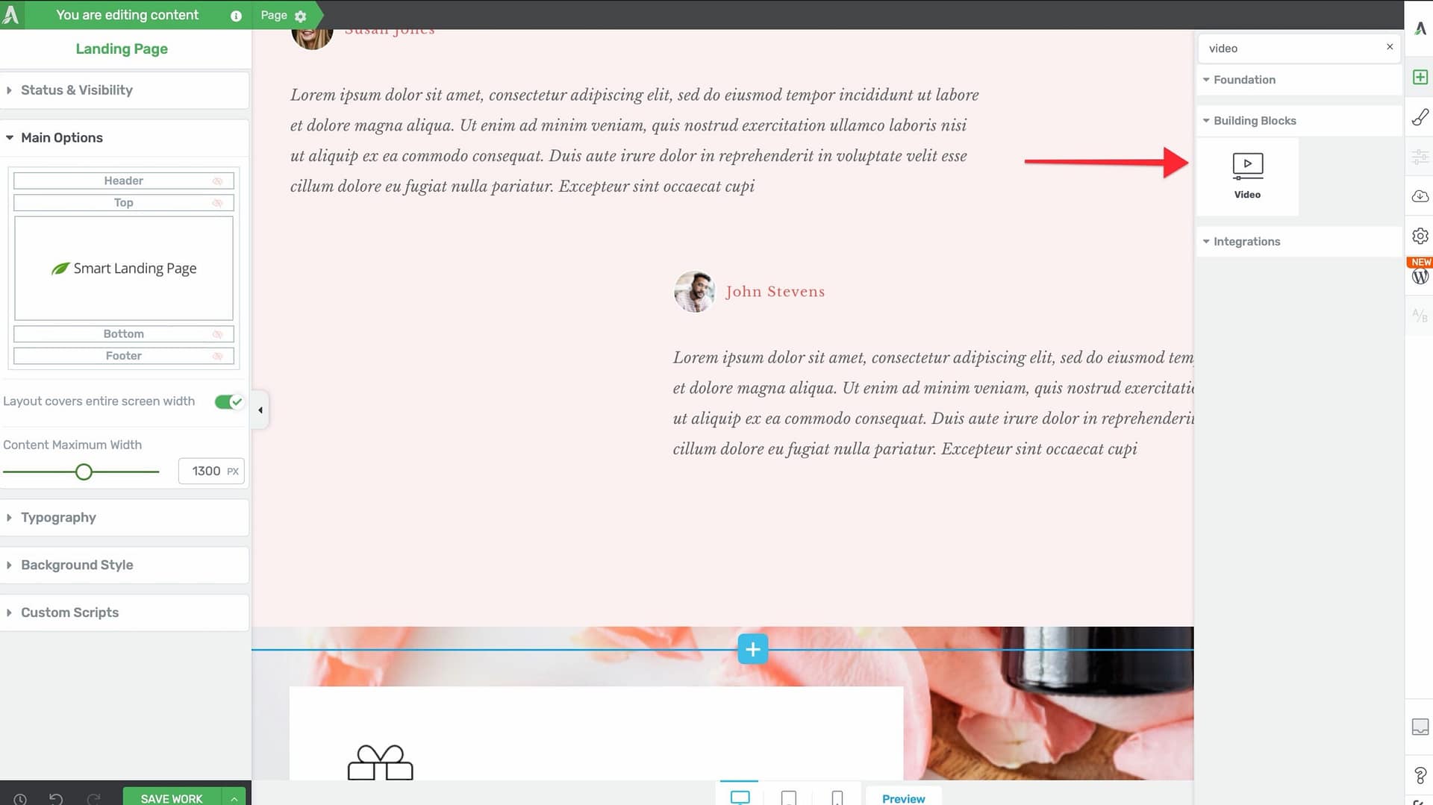Screen dimensions: 1433x805
Task: Toggle Header section visibility
Action: click(217, 181)
